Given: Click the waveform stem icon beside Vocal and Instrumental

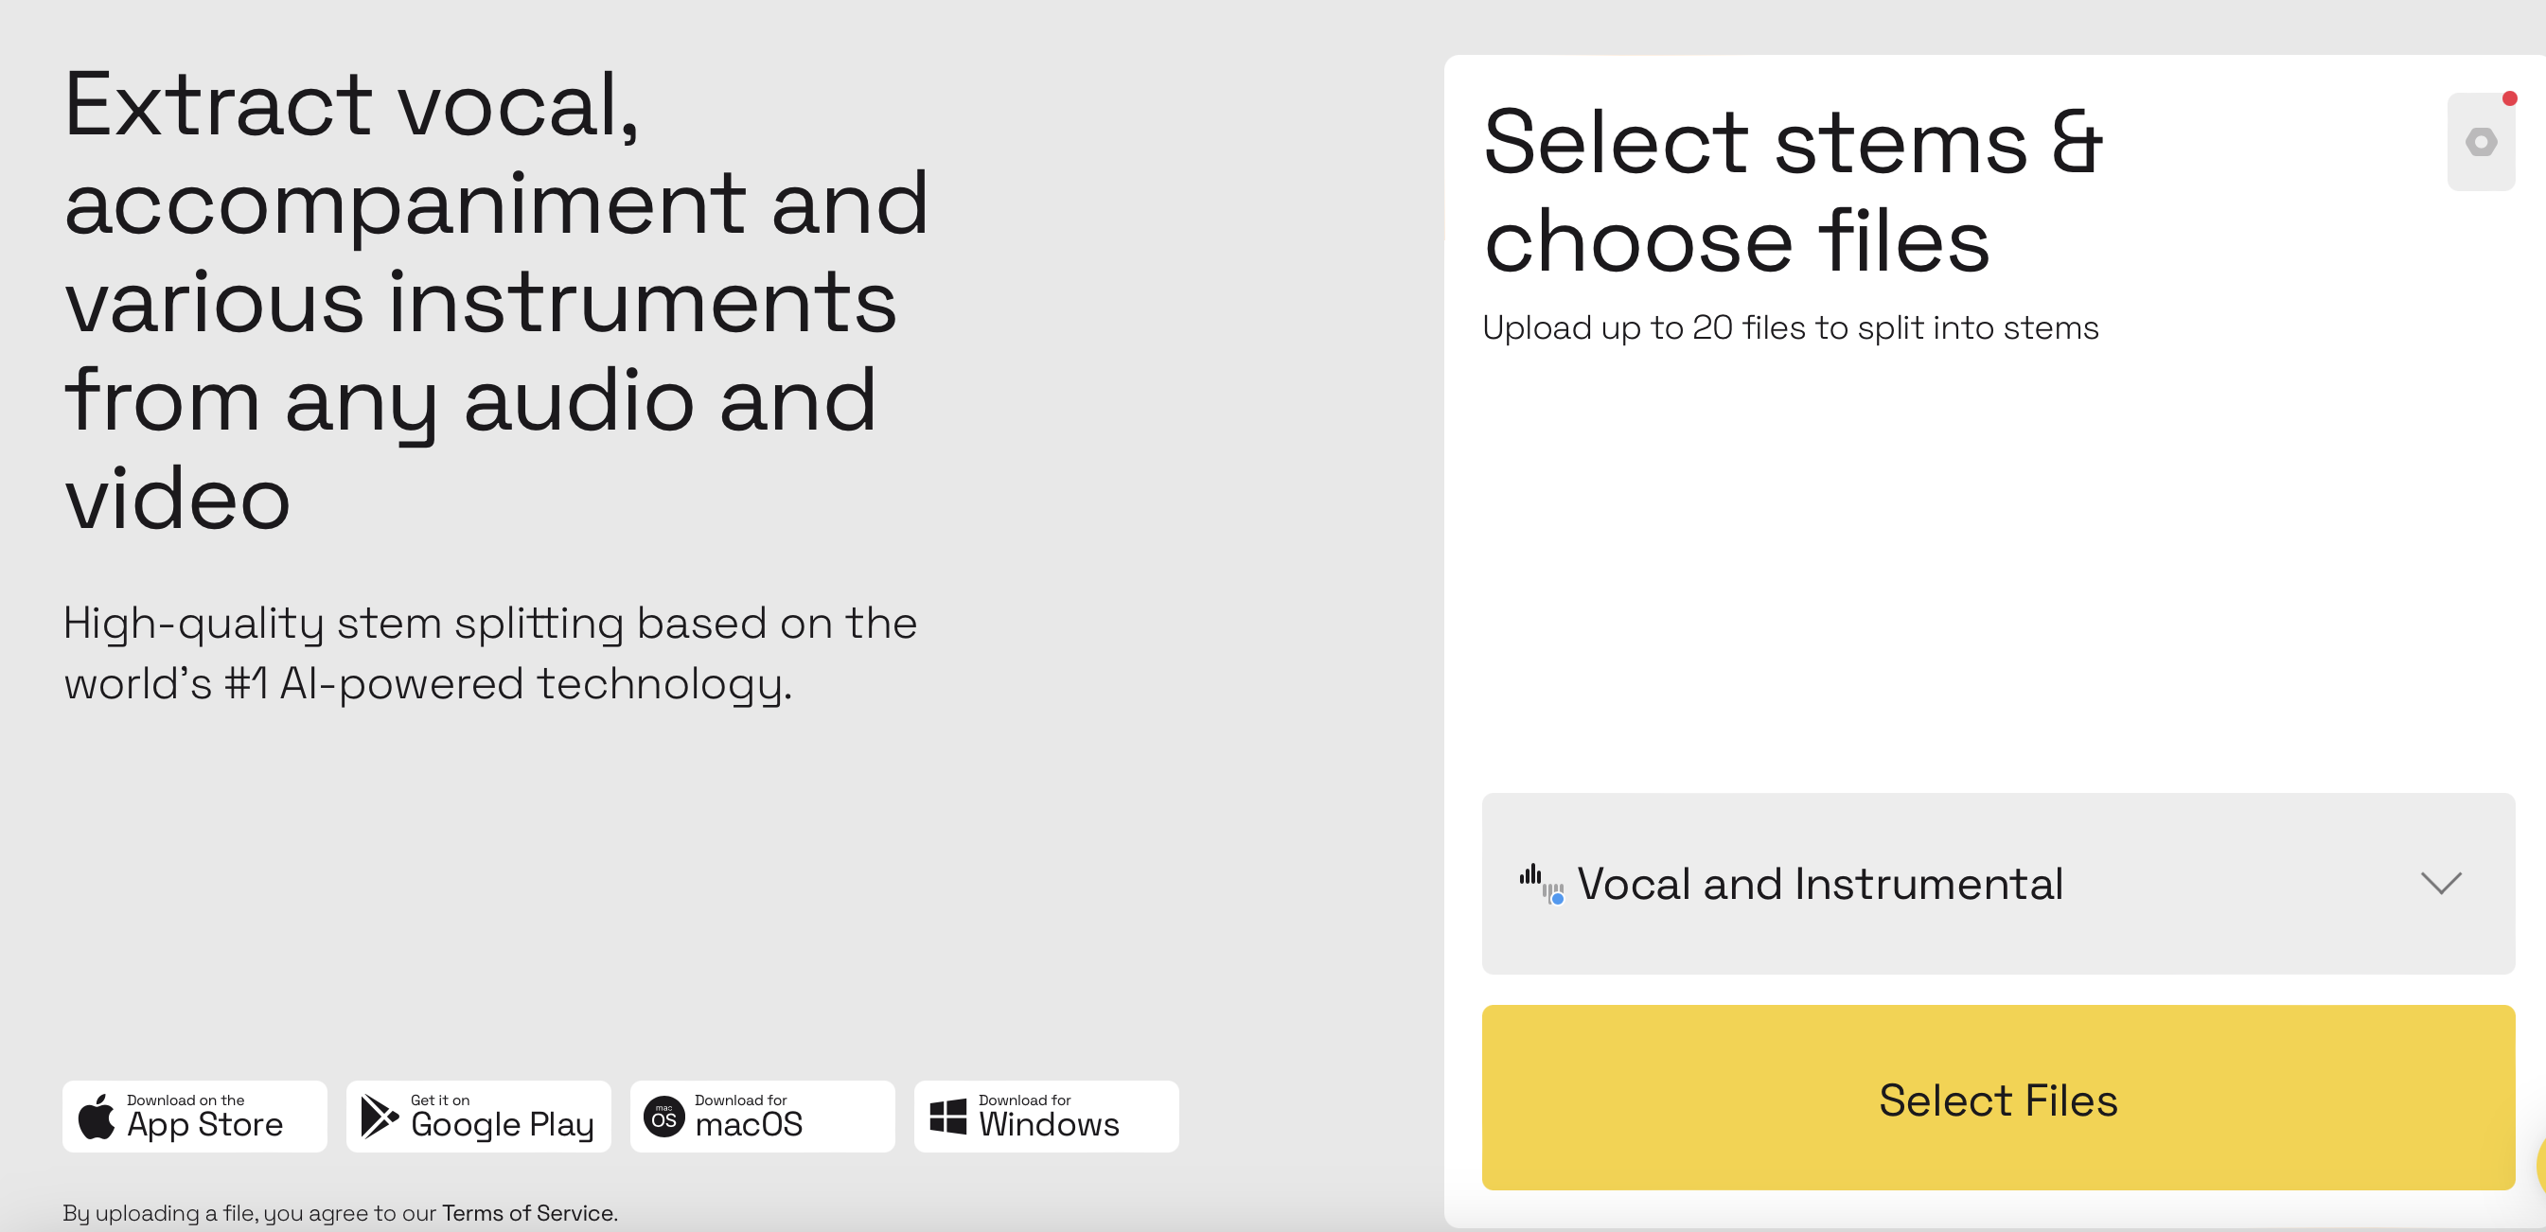Looking at the screenshot, I should tap(1542, 883).
